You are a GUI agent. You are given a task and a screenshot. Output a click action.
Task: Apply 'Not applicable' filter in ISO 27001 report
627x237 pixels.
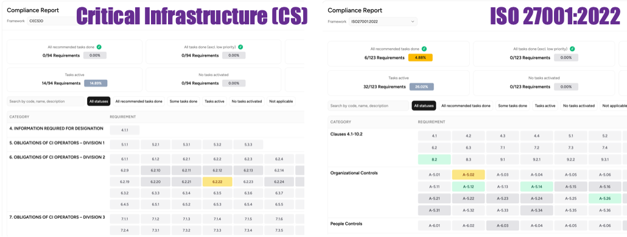click(x=613, y=105)
